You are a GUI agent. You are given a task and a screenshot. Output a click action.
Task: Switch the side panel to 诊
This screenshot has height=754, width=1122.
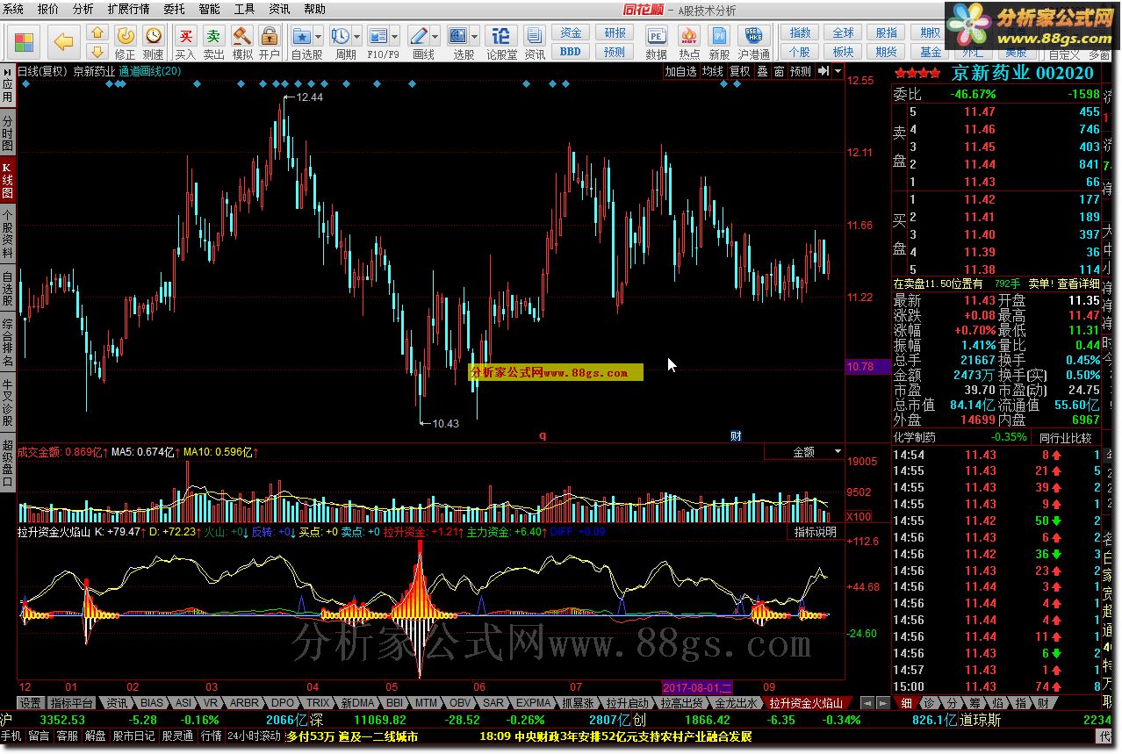(929, 703)
